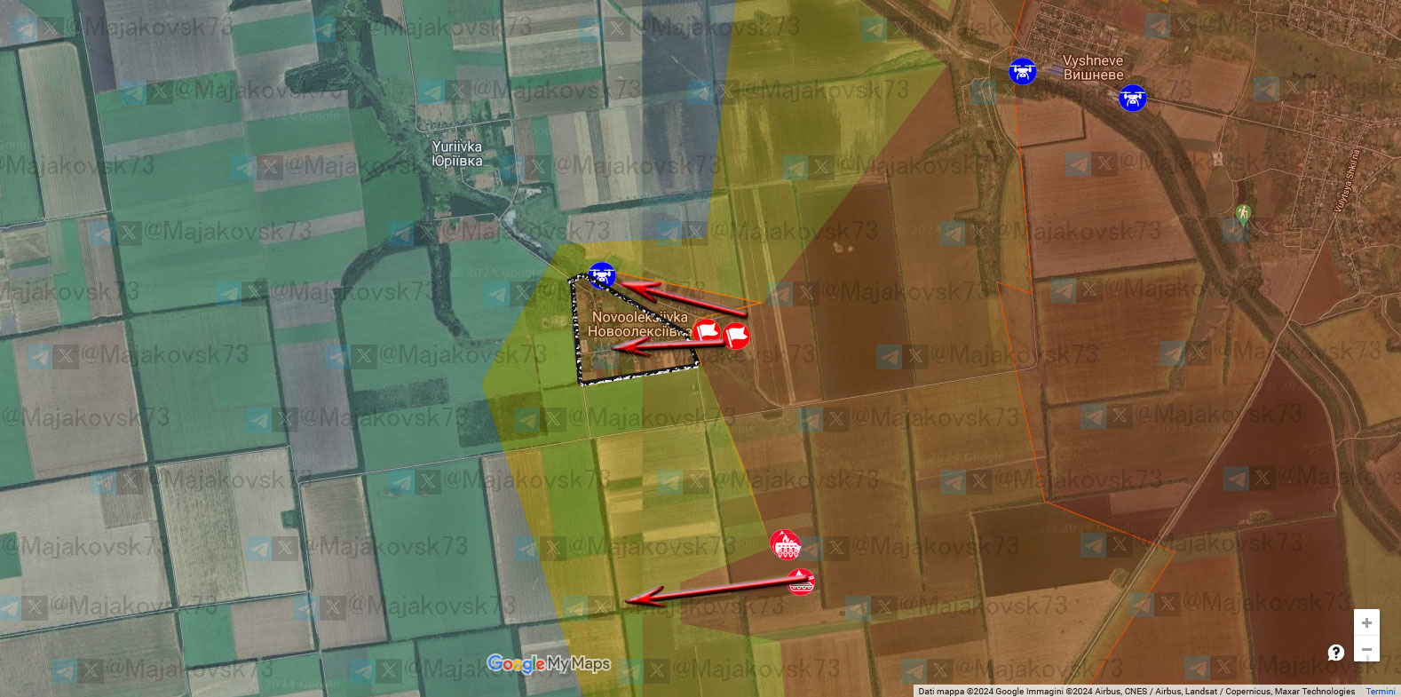
Task: Open the drone marker above Novooleksiivka
Action: tap(601, 275)
